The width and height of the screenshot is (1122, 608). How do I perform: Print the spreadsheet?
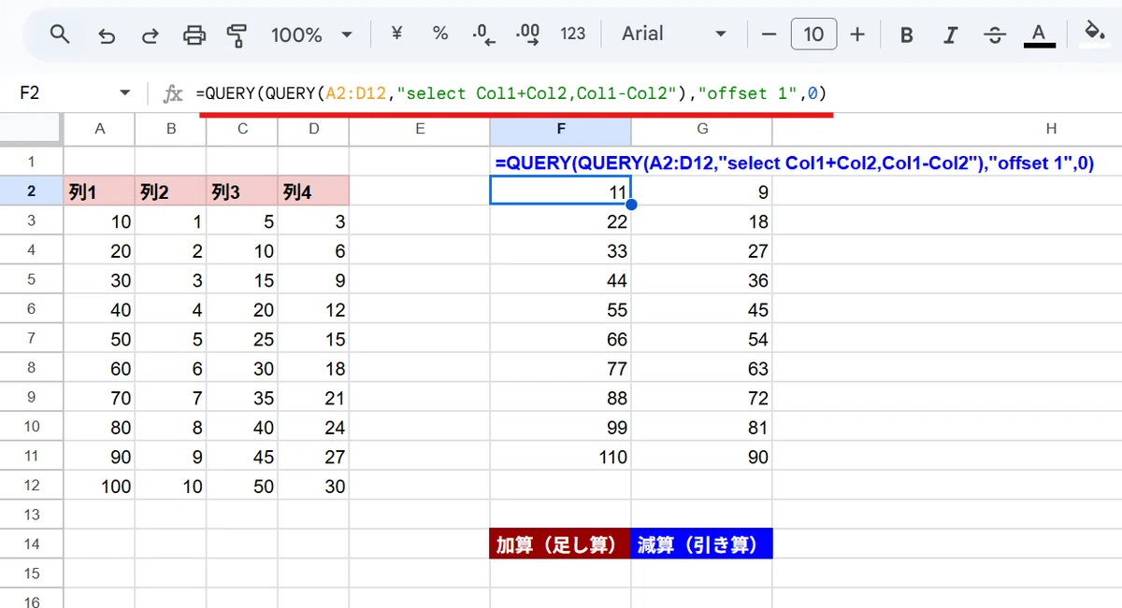[x=194, y=35]
